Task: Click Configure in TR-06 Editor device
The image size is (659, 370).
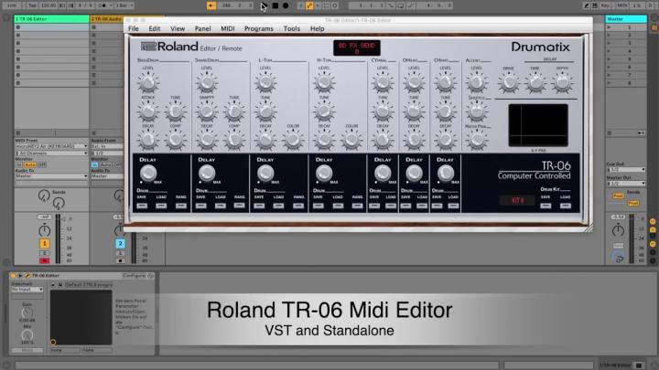Action: click(x=134, y=276)
